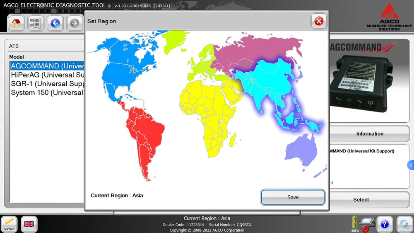The width and height of the screenshot is (414, 233).
Task: Open help with the question mark icon
Action: (x=385, y=224)
